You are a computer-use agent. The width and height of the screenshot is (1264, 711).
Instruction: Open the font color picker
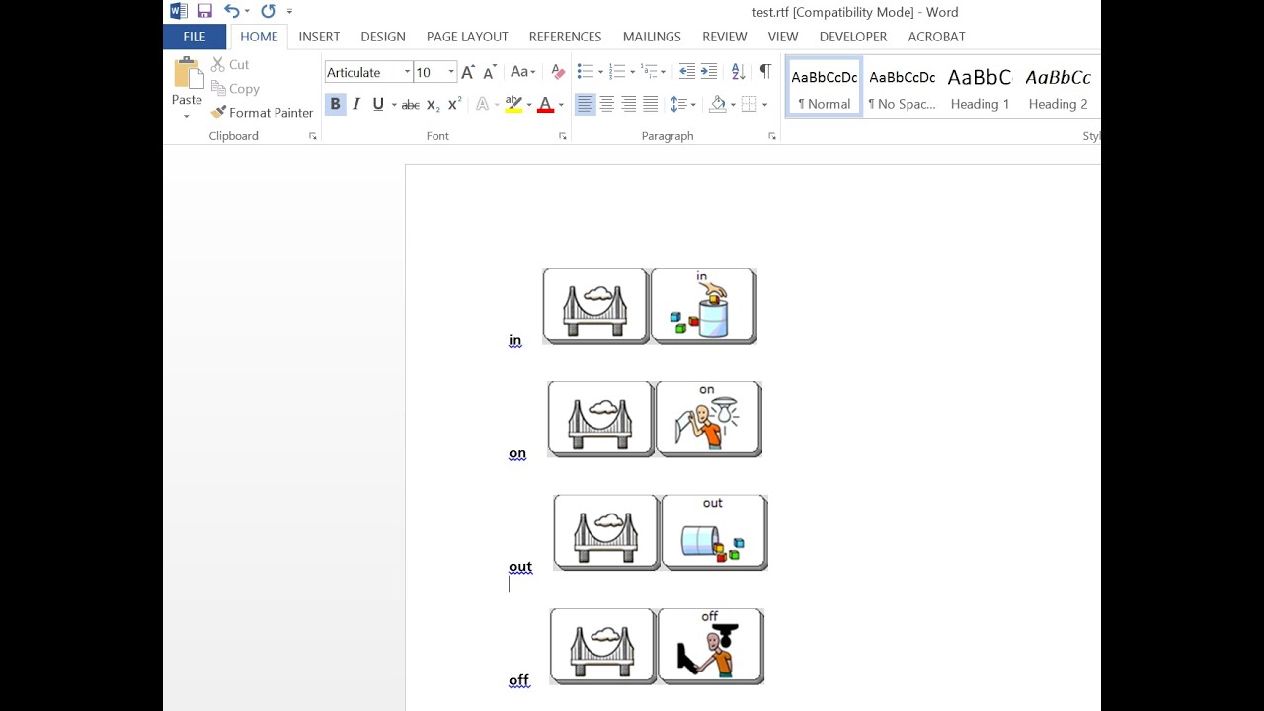coord(560,104)
